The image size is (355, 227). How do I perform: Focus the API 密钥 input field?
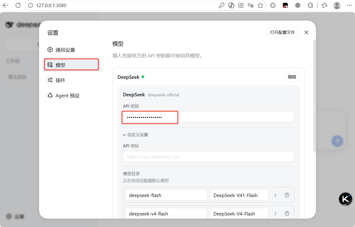[208, 117]
